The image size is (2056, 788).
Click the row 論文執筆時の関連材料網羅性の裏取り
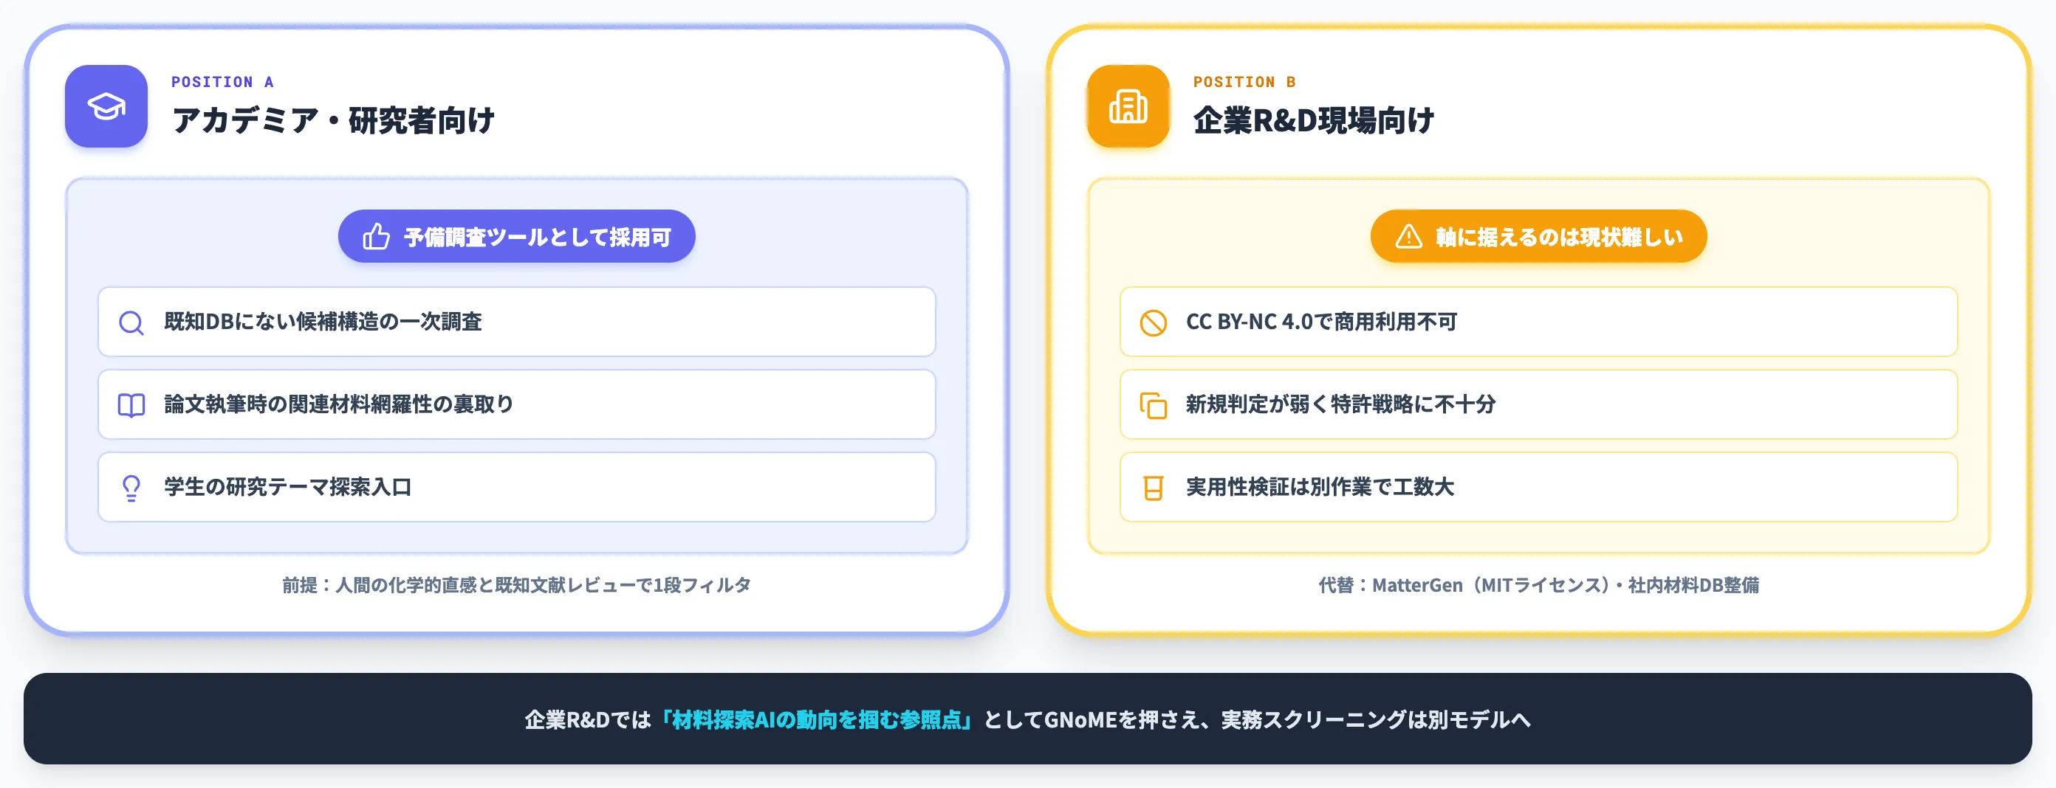(x=516, y=404)
